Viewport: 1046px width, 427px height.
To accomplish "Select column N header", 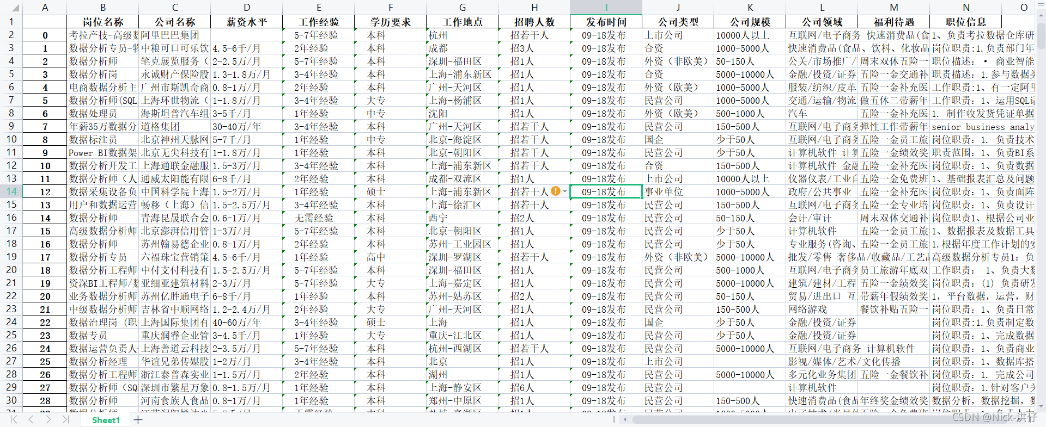I will [x=966, y=7].
